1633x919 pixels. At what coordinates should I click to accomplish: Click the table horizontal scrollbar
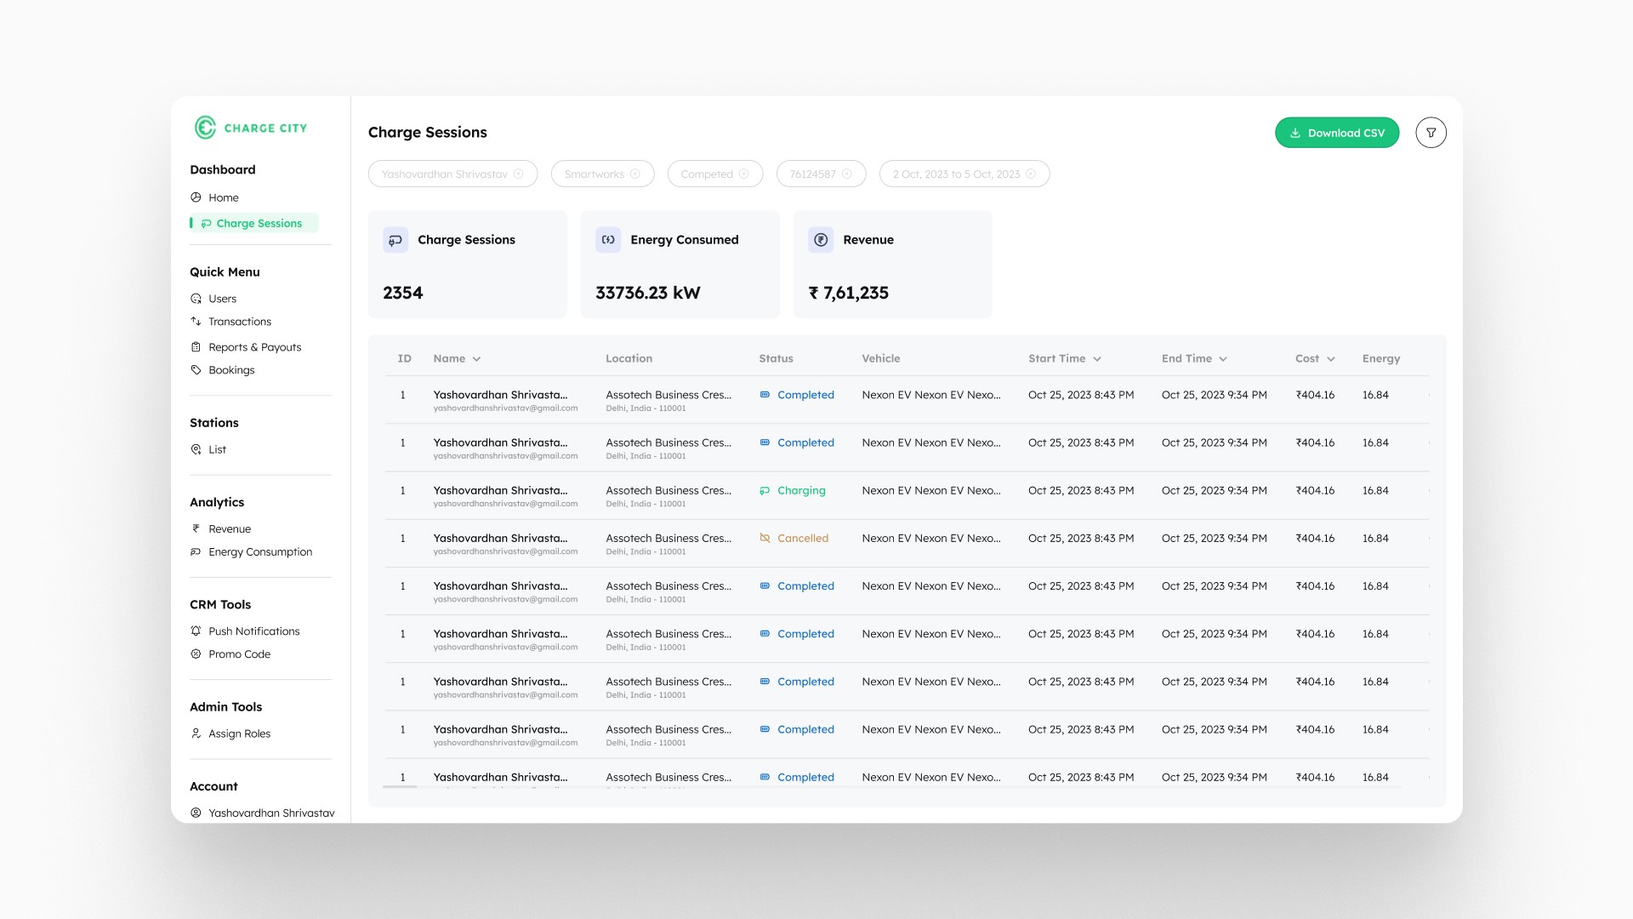click(400, 787)
